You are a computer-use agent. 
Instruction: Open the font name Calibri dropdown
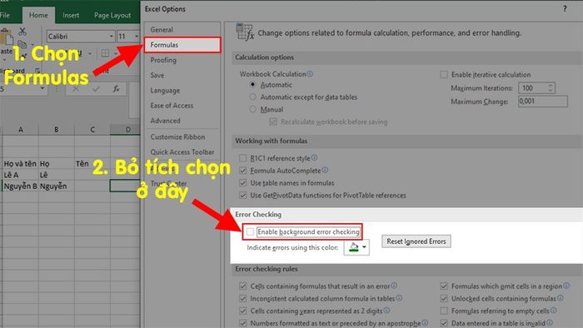111,37
